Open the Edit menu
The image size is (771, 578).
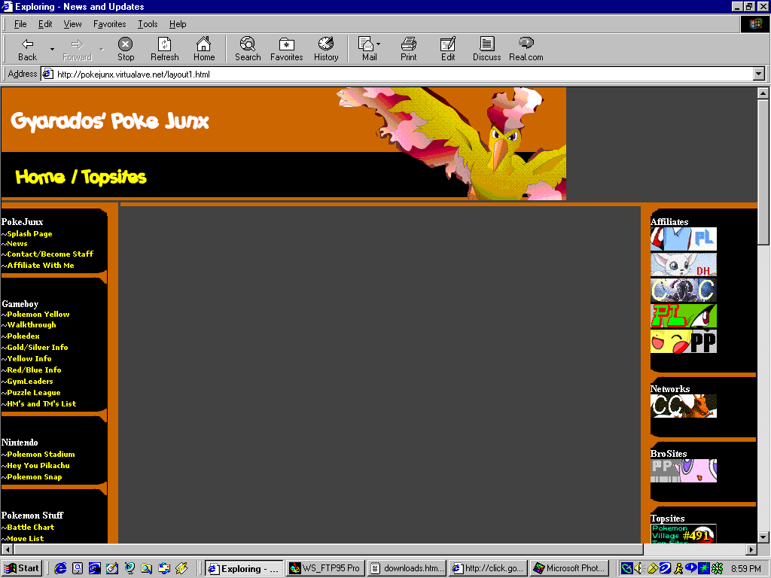(x=45, y=24)
